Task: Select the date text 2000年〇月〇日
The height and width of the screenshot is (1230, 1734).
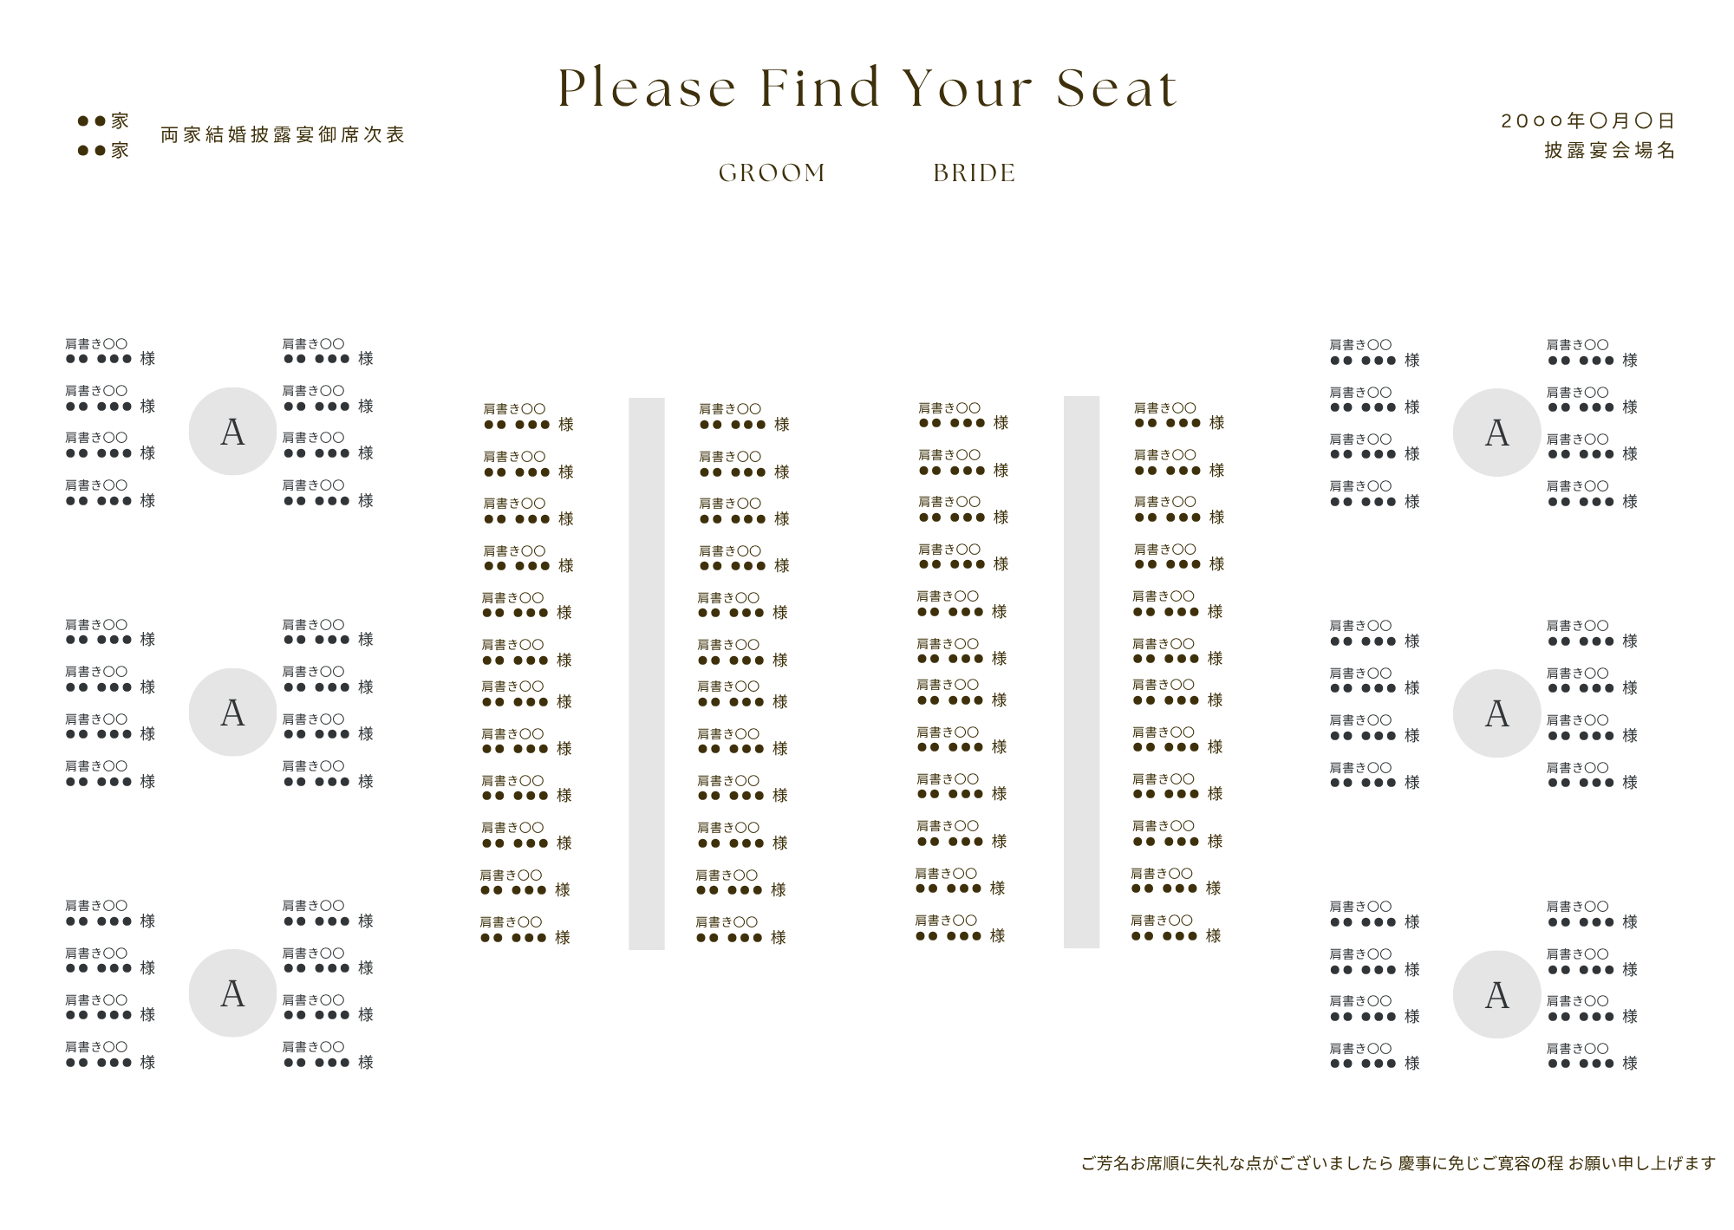Action: 1587,121
